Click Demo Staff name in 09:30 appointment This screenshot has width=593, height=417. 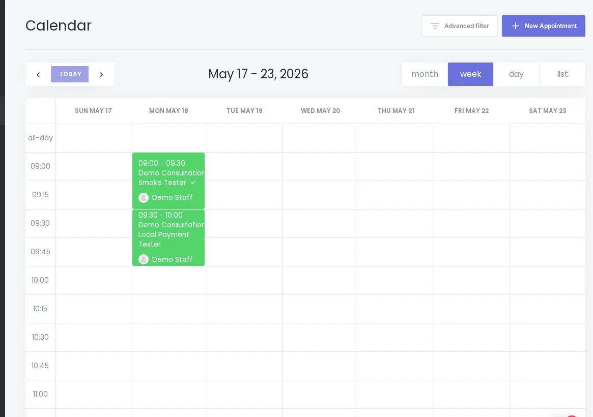(172, 259)
